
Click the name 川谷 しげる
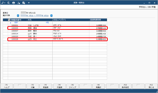tap(33, 25)
